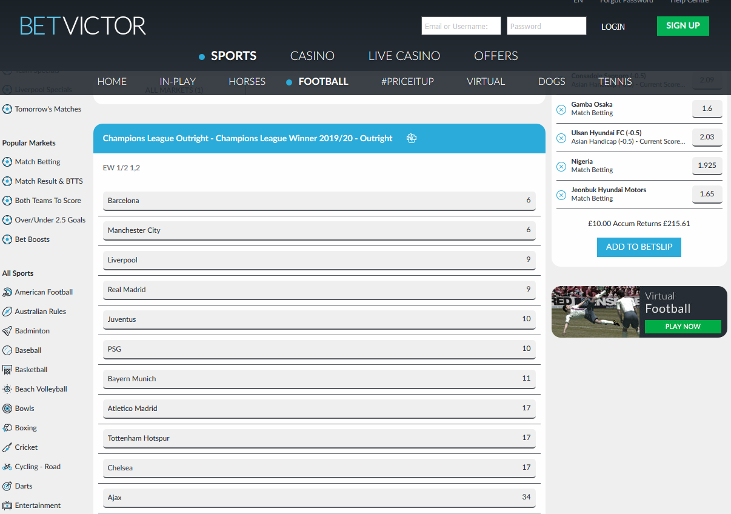Bet on PSG at odds 10
Screen dimensions: 731x514
point(319,349)
